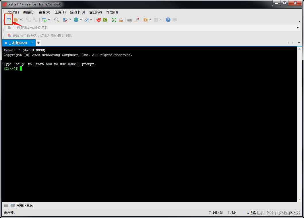Click the color scheme squares icon
Image resolution: width=304 pixels, height=218 pixels.
point(65,20)
